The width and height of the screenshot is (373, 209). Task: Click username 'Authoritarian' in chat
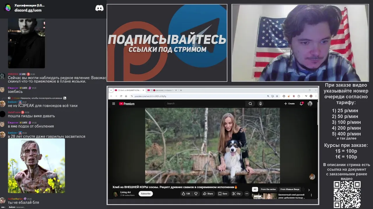pyautogui.click(x=15, y=199)
